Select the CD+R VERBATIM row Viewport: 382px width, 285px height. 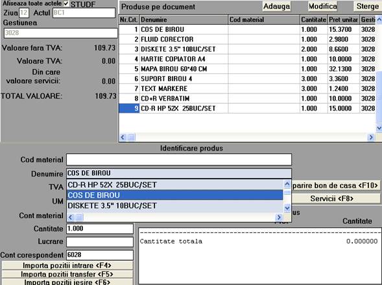coord(247,99)
